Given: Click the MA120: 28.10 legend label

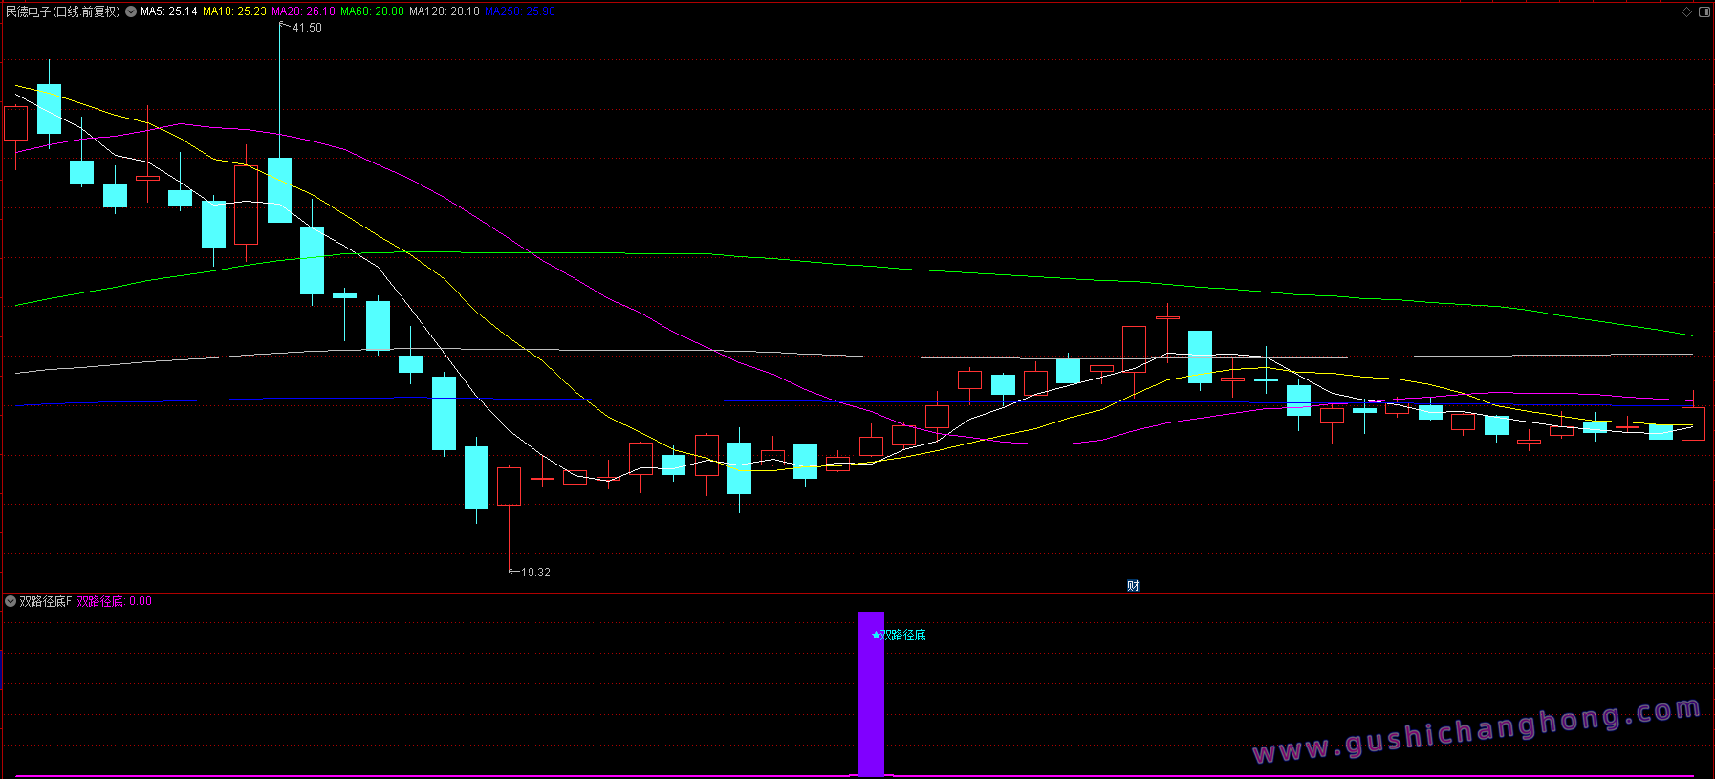Looking at the screenshot, I should (x=445, y=11).
